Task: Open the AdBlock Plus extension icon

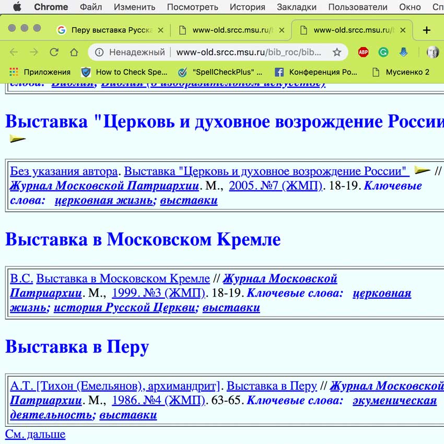Action: (x=363, y=52)
